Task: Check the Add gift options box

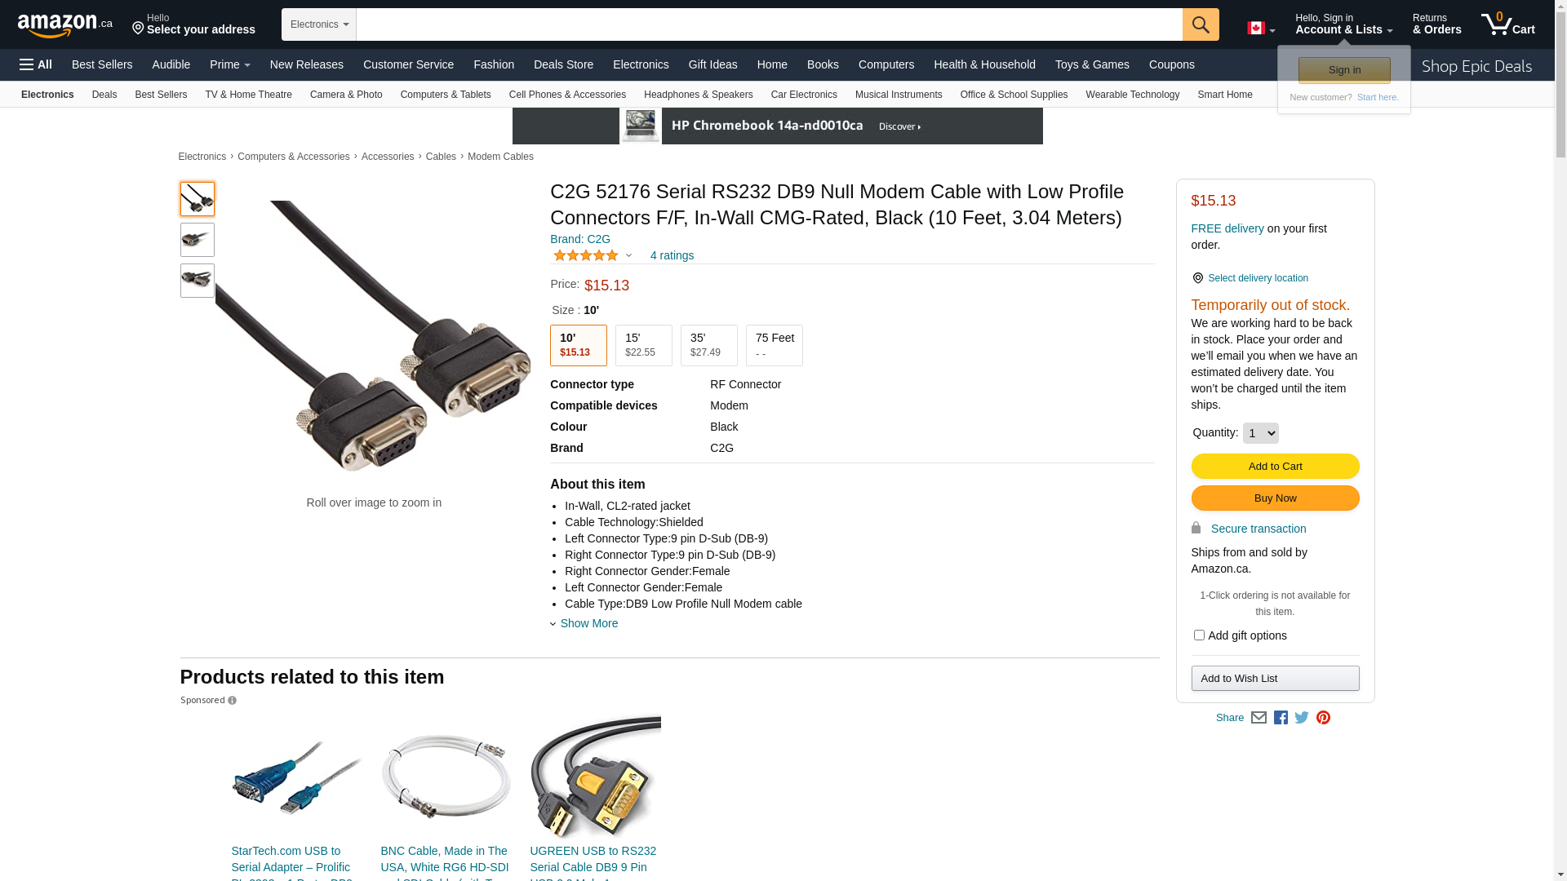Action: [1199, 635]
